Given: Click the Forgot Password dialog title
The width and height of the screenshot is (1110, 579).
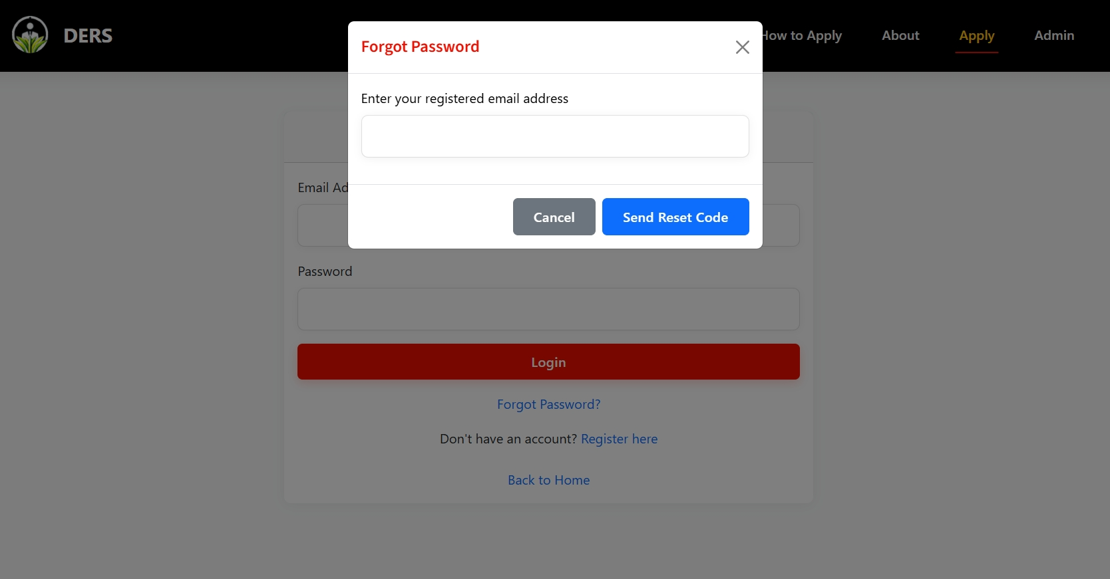Looking at the screenshot, I should [419, 47].
